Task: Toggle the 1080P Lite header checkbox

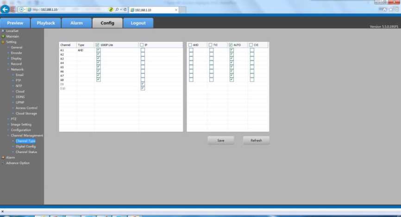Action: click(x=97, y=45)
